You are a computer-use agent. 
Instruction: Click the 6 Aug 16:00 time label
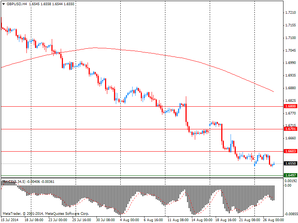[153, 220]
